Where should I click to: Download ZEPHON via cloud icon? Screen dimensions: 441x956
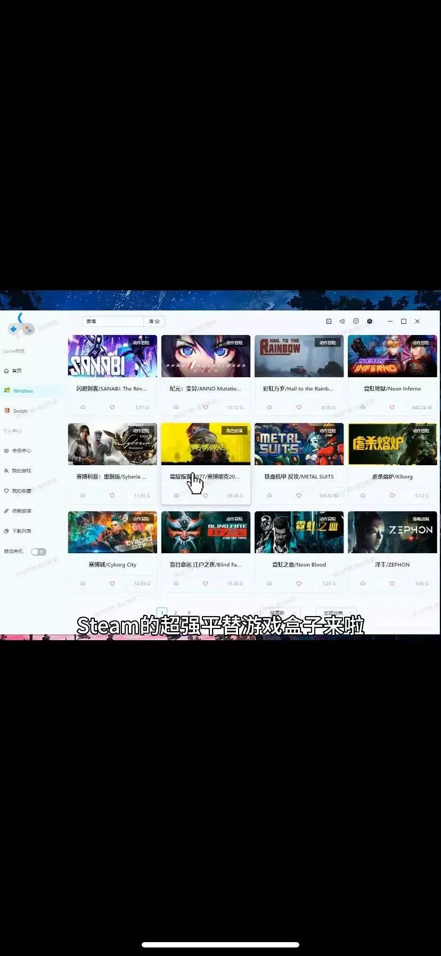363,584
